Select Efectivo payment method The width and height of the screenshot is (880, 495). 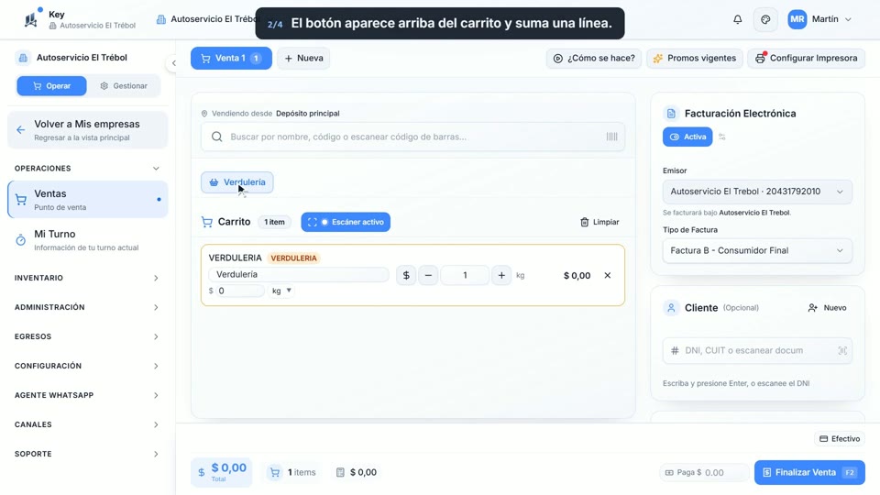pyautogui.click(x=840, y=439)
